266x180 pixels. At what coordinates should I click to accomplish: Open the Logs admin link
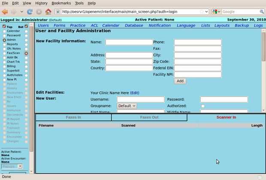258,25
